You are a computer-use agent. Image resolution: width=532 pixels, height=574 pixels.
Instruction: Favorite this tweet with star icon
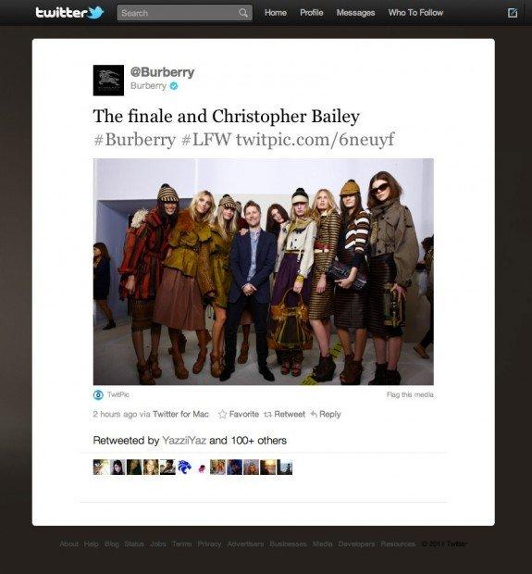tap(238, 414)
